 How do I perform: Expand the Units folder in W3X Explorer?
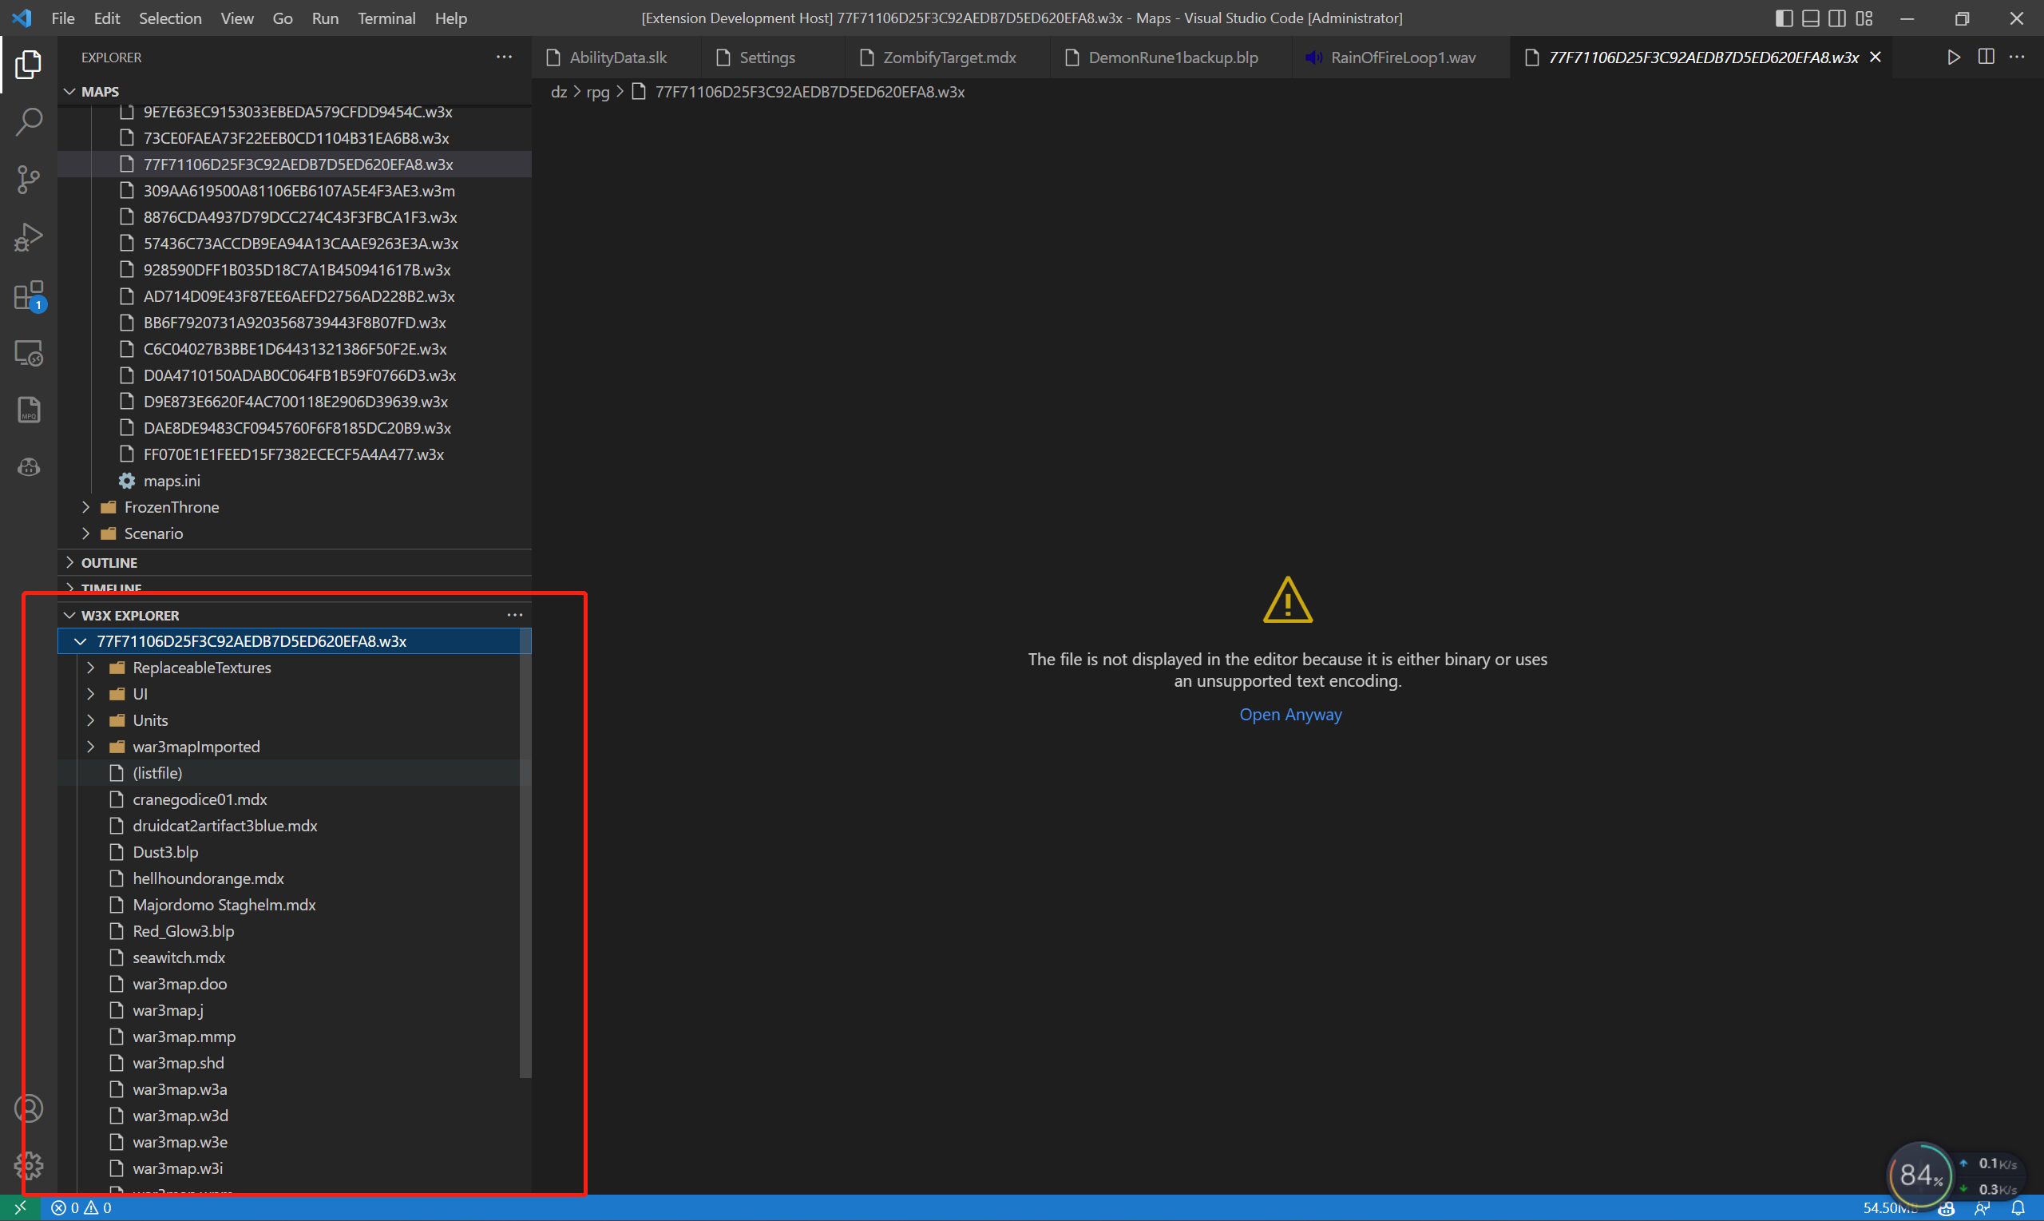point(90,720)
